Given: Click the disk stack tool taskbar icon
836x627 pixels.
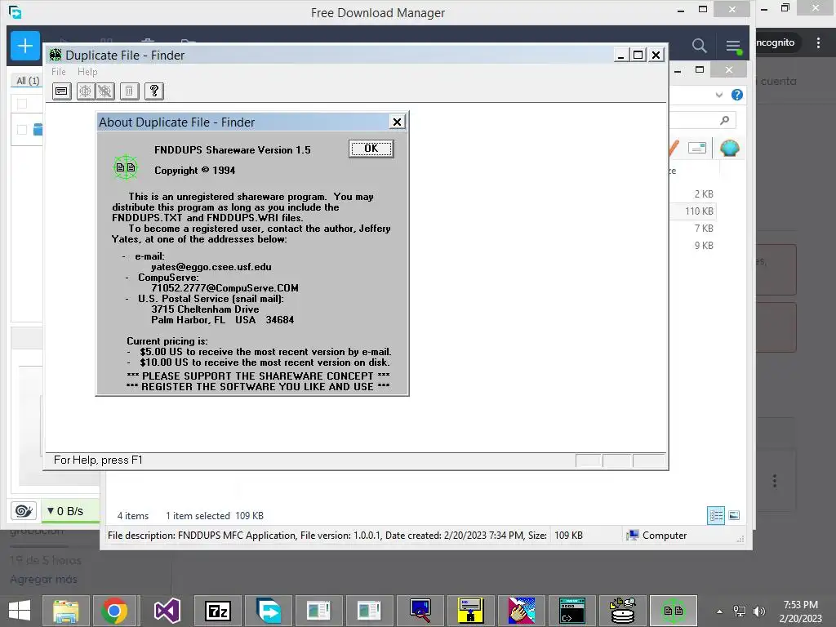Looking at the screenshot, I should [x=622, y=611].
